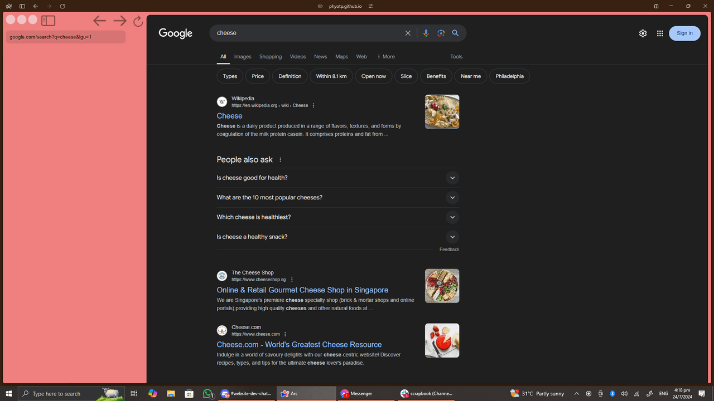Expand "Which cheese is healthiest?" question
The image size is (714, 401).
[452, 217]
